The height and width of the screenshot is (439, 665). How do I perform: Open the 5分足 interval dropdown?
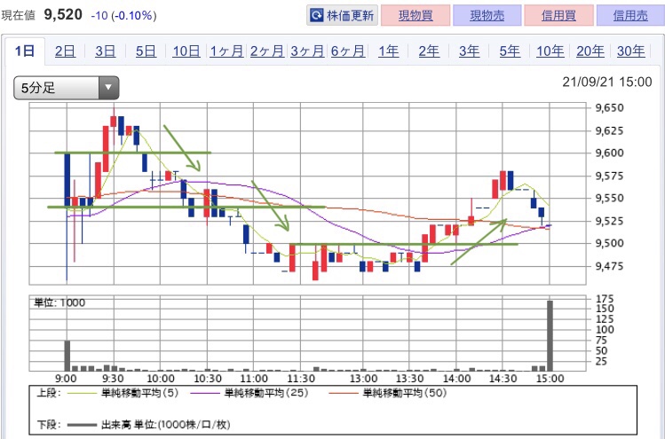point(67,88)
